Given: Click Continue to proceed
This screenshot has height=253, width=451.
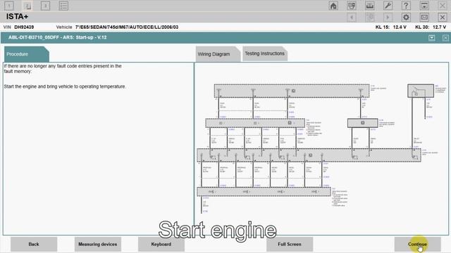Looking at the screenshot, I should (x=417, y=244).
